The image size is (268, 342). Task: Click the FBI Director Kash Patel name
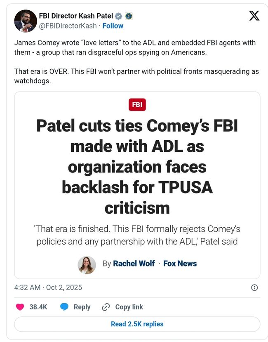75,16
